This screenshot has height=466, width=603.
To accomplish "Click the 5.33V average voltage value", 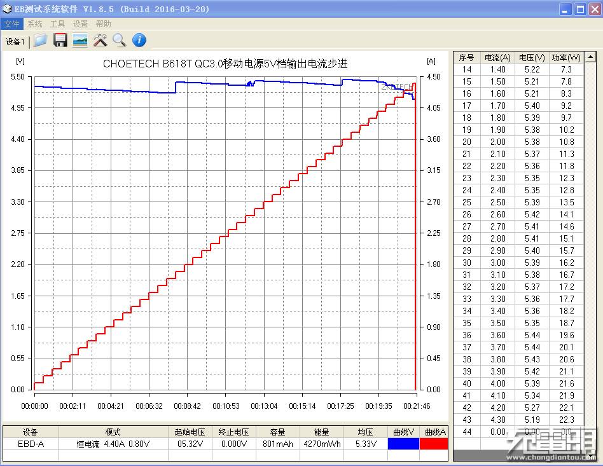I will click(366, 444).
